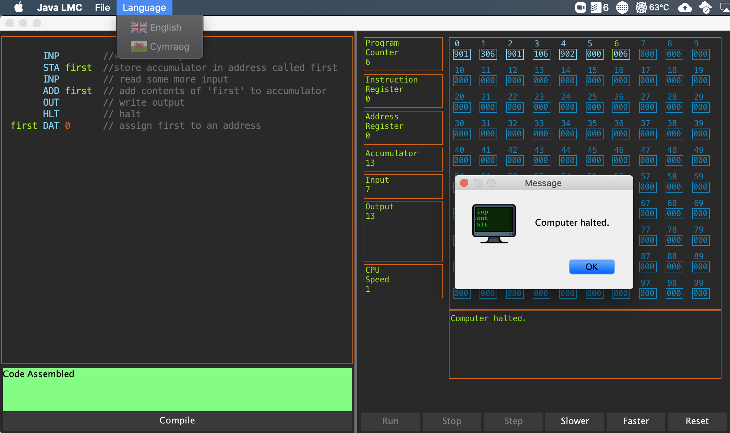Click the Input box showing 7

[403, 186]
